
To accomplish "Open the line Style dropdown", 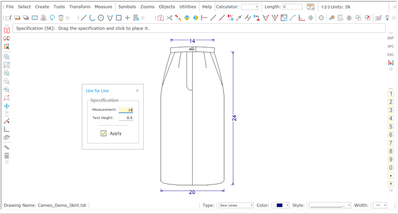I will pyautogui.click(x=330, y=205).
